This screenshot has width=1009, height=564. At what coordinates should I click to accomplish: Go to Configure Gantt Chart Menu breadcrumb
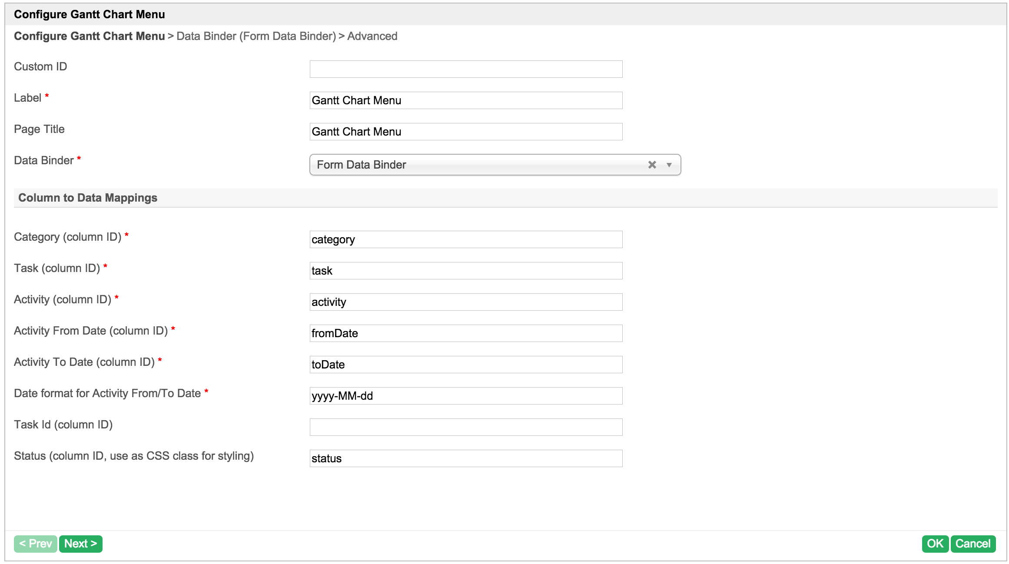(x=89, y=36)
